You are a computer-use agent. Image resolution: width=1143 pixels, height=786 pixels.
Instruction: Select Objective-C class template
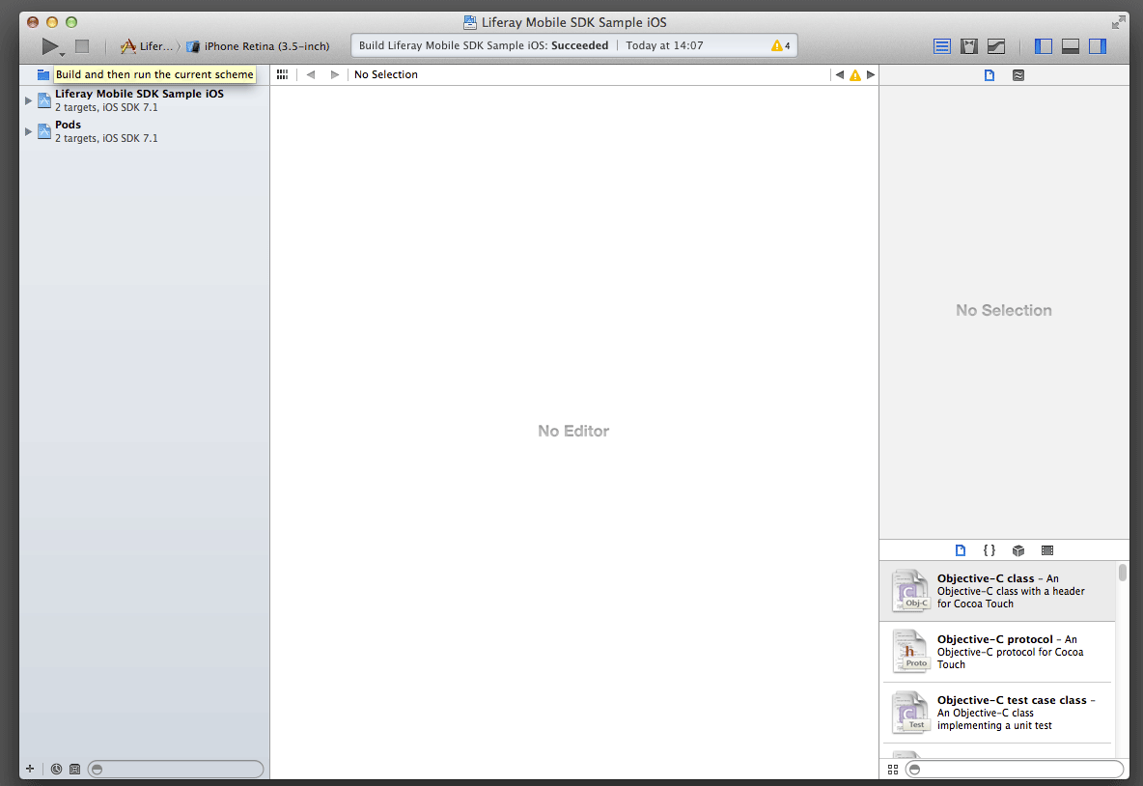point(998,591)
